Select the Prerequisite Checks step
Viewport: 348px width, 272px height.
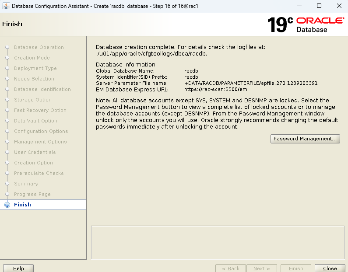click(x=39, y=173)
